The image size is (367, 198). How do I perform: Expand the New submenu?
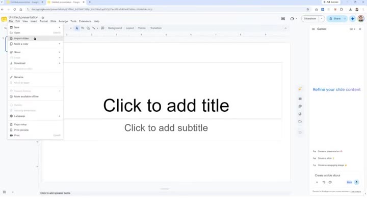(60, 27)
